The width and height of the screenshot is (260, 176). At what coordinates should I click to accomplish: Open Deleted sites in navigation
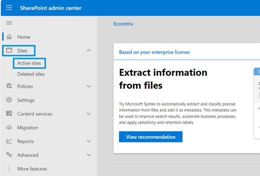31,74
